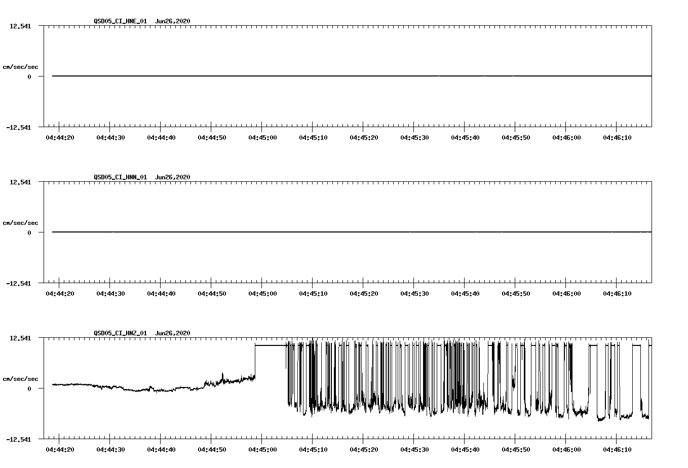Select the 12.541 upper limit on HNZ plot
The height and width of the screenshot is (468, 688).
point(20,338)
